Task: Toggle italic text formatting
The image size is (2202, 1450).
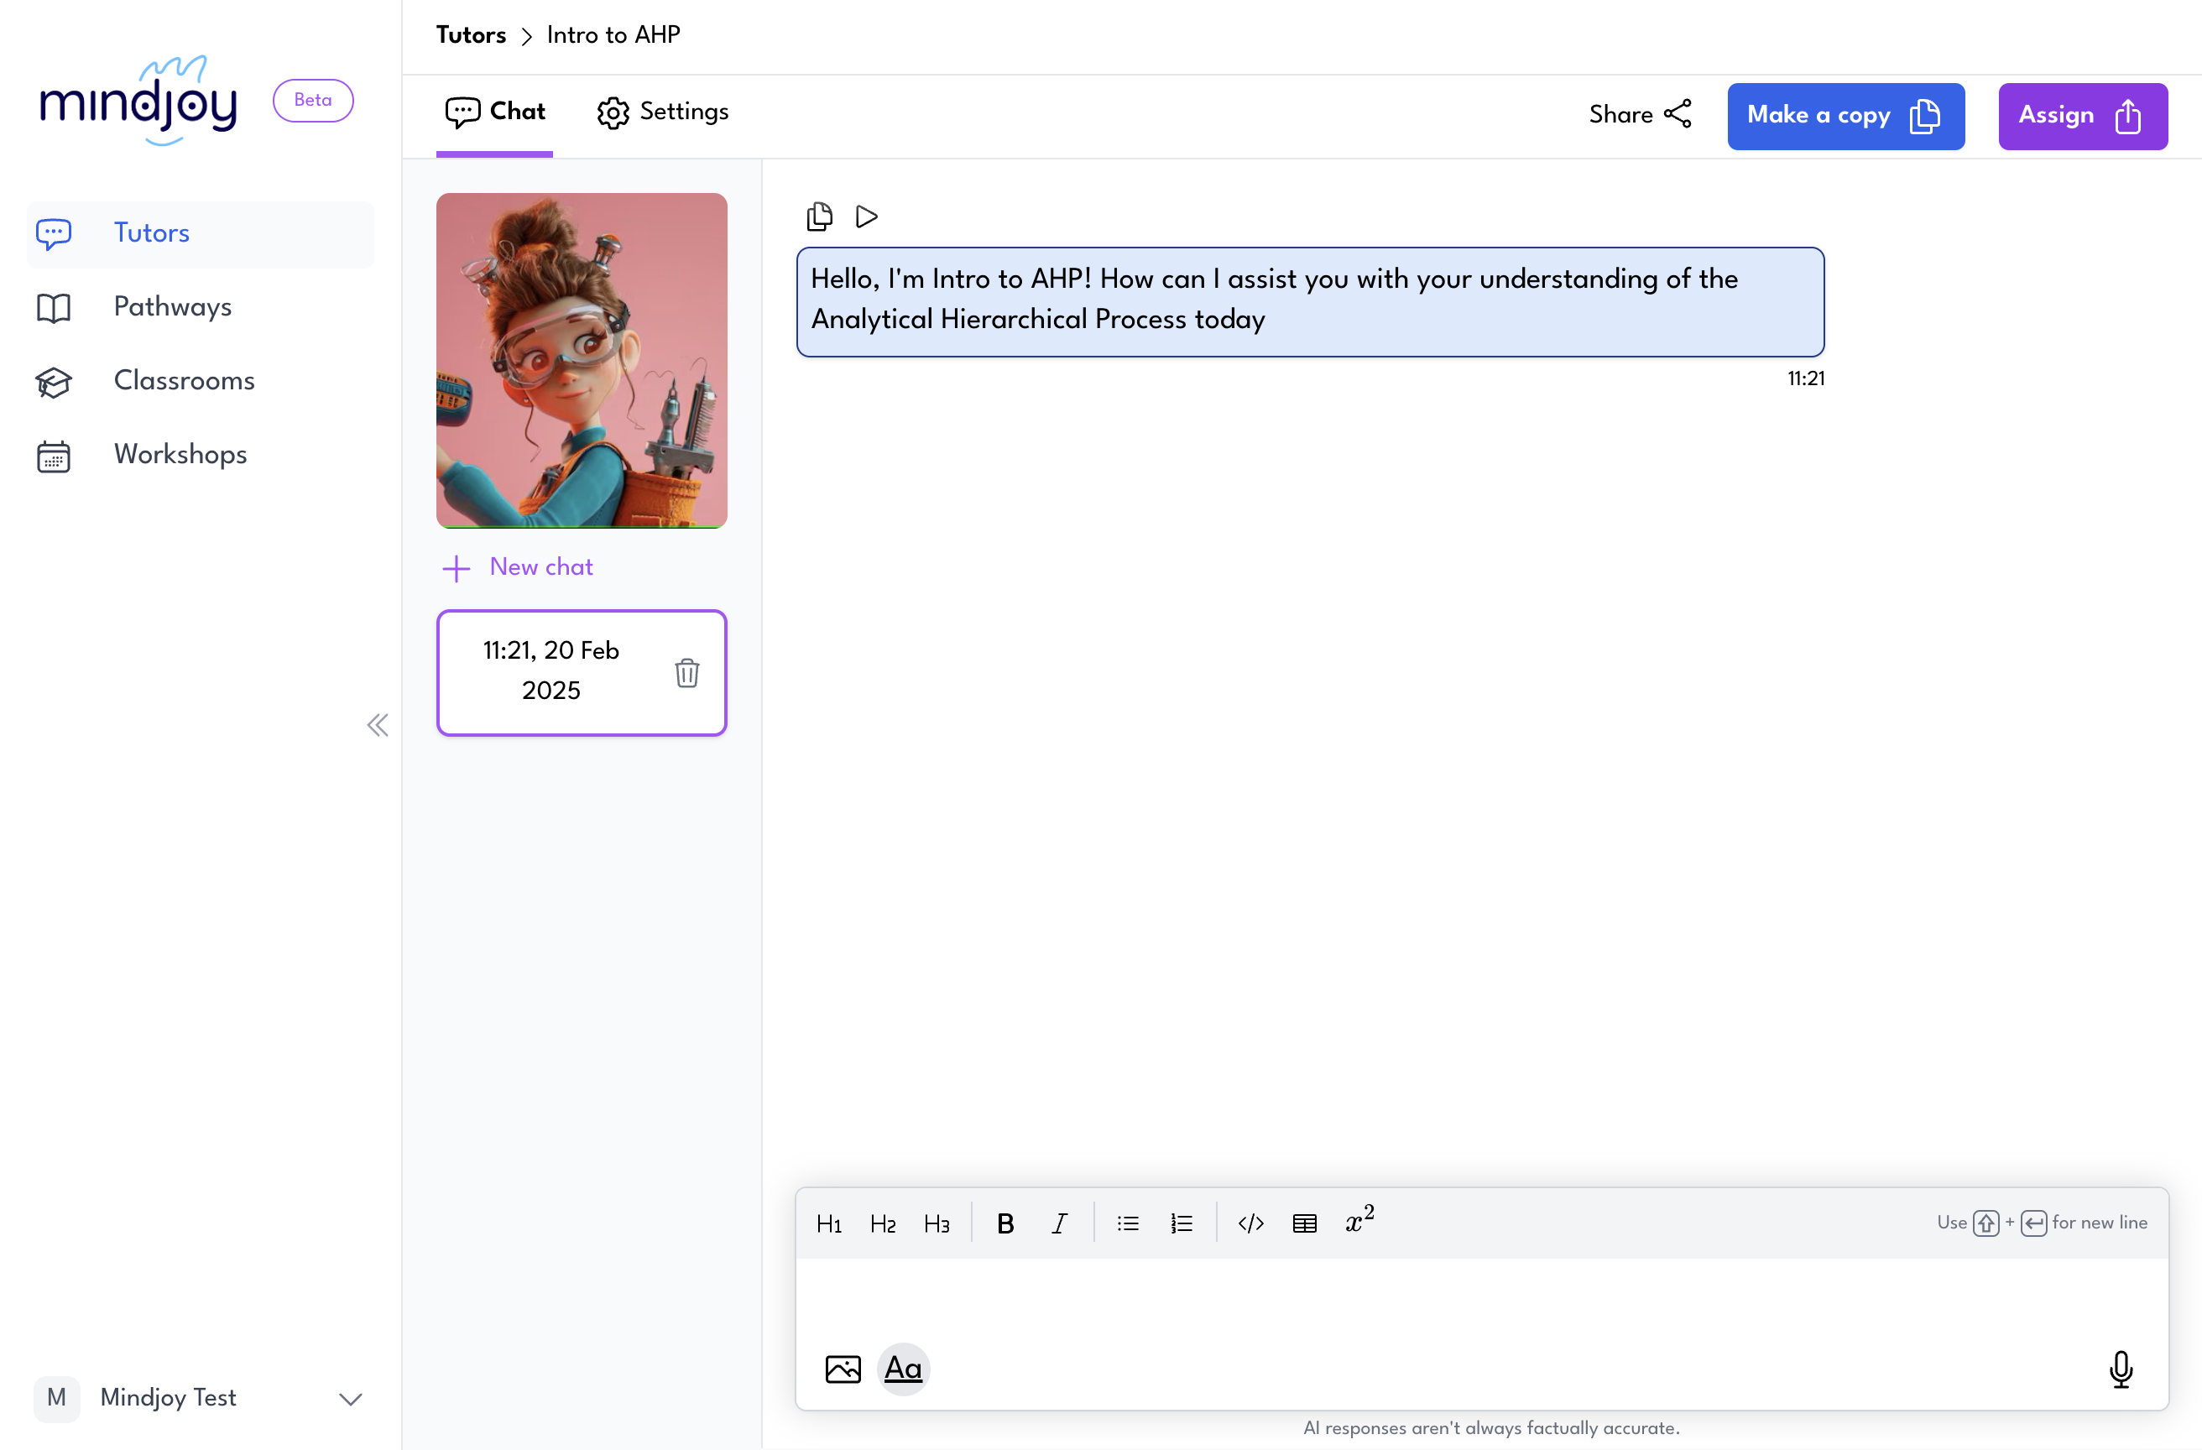Action: click(x=1059, y=1223)
